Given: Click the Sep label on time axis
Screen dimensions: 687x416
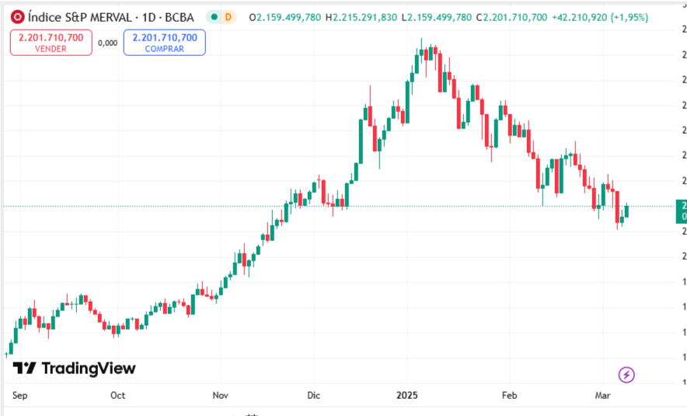Looking at the screenshot, I should tap(19, 396).
